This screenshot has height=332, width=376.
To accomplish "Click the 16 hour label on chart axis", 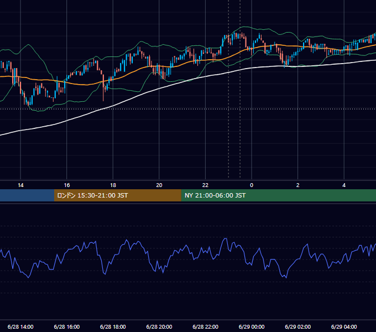I will 67,185.
